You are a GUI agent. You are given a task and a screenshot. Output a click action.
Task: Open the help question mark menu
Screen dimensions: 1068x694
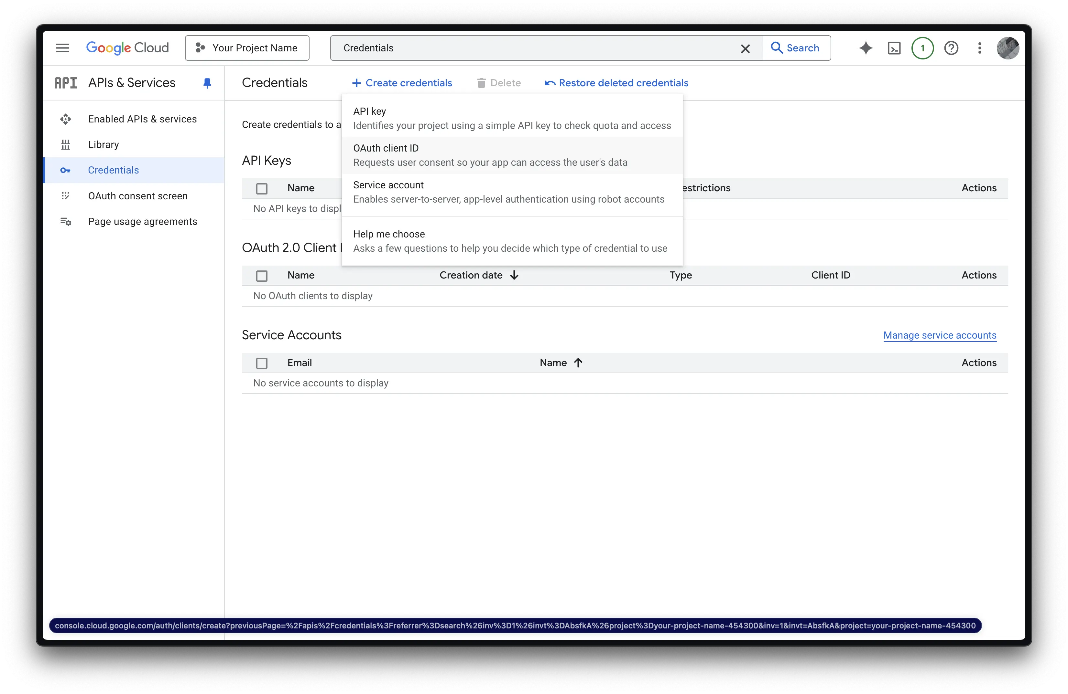coord(951,48)
